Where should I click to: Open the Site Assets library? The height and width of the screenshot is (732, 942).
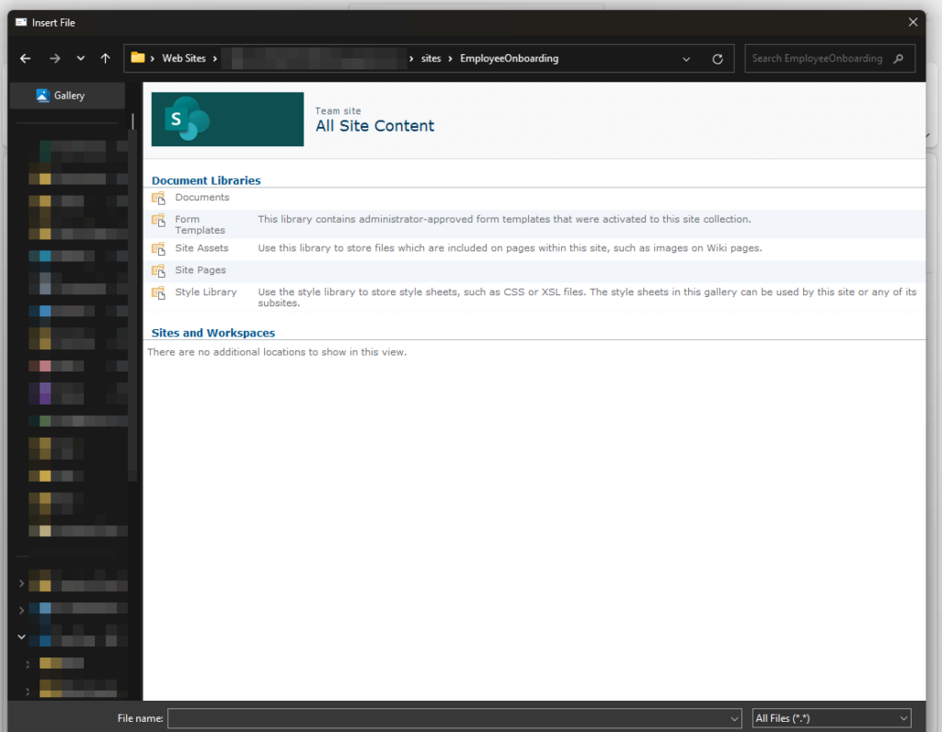tap(201, 248)
